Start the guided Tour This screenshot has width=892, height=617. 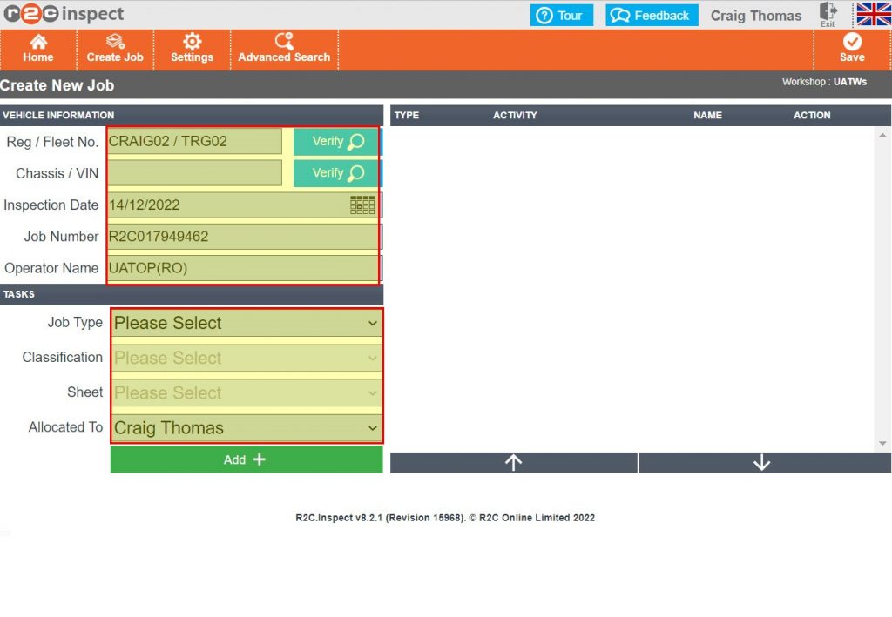pyautogui.click(x=562, y=16)
